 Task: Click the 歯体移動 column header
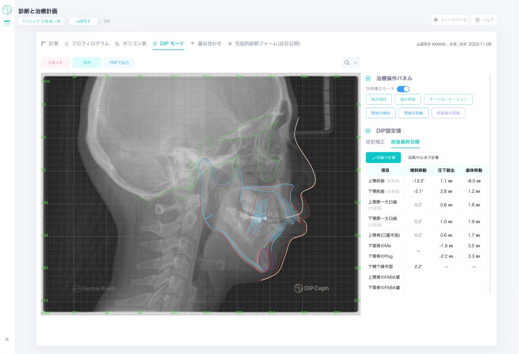click(x=474, y=170)
